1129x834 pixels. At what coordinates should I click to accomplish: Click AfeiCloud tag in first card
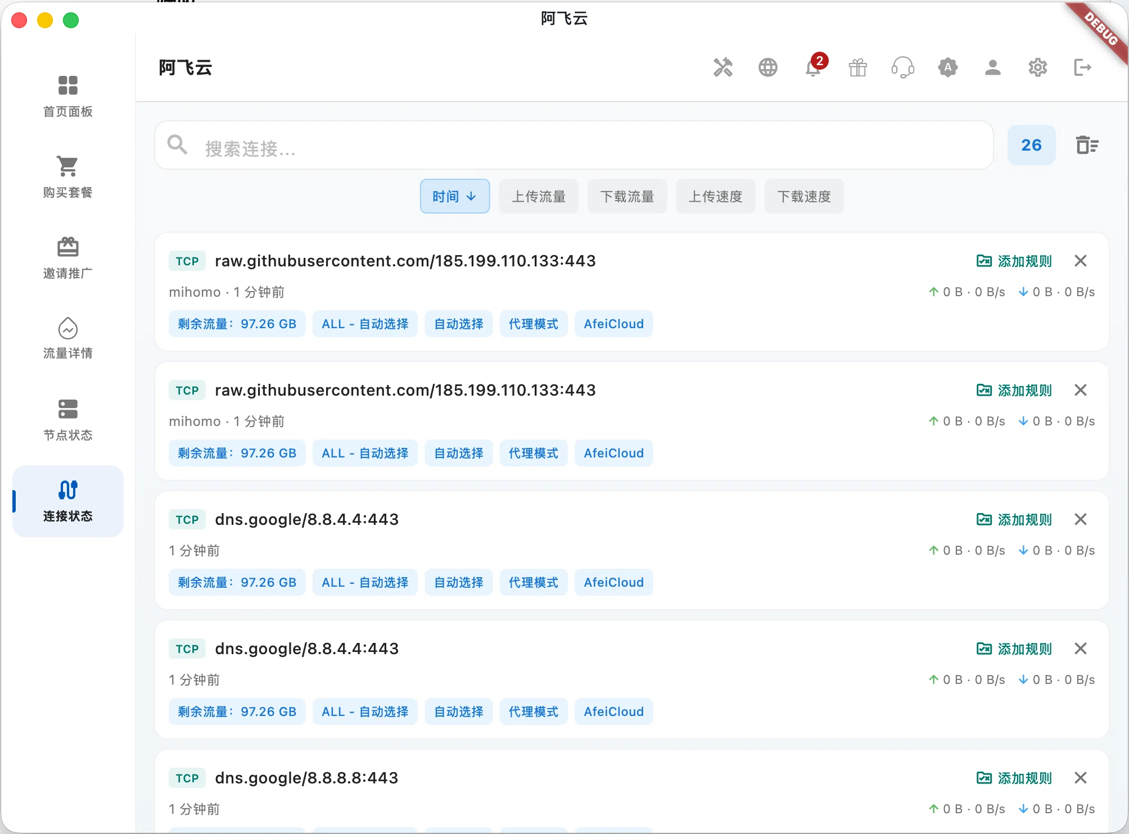coord(614,324)
